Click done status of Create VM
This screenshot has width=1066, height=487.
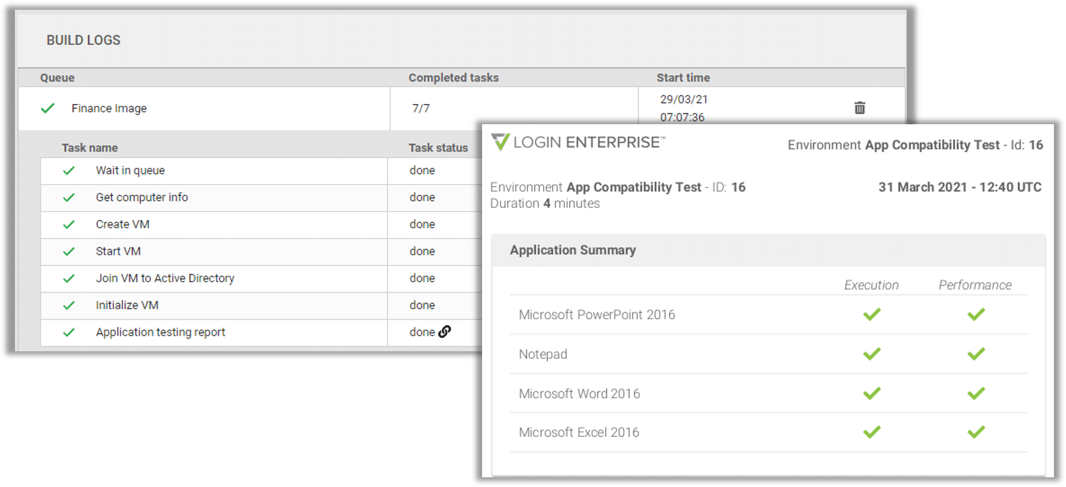[x=422, y=224]
